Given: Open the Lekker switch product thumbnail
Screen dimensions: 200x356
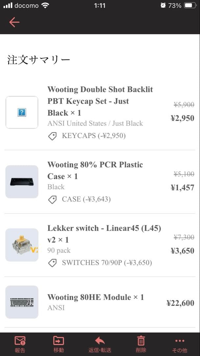Looking at the screenshot, I should click(x=22, y=245).
